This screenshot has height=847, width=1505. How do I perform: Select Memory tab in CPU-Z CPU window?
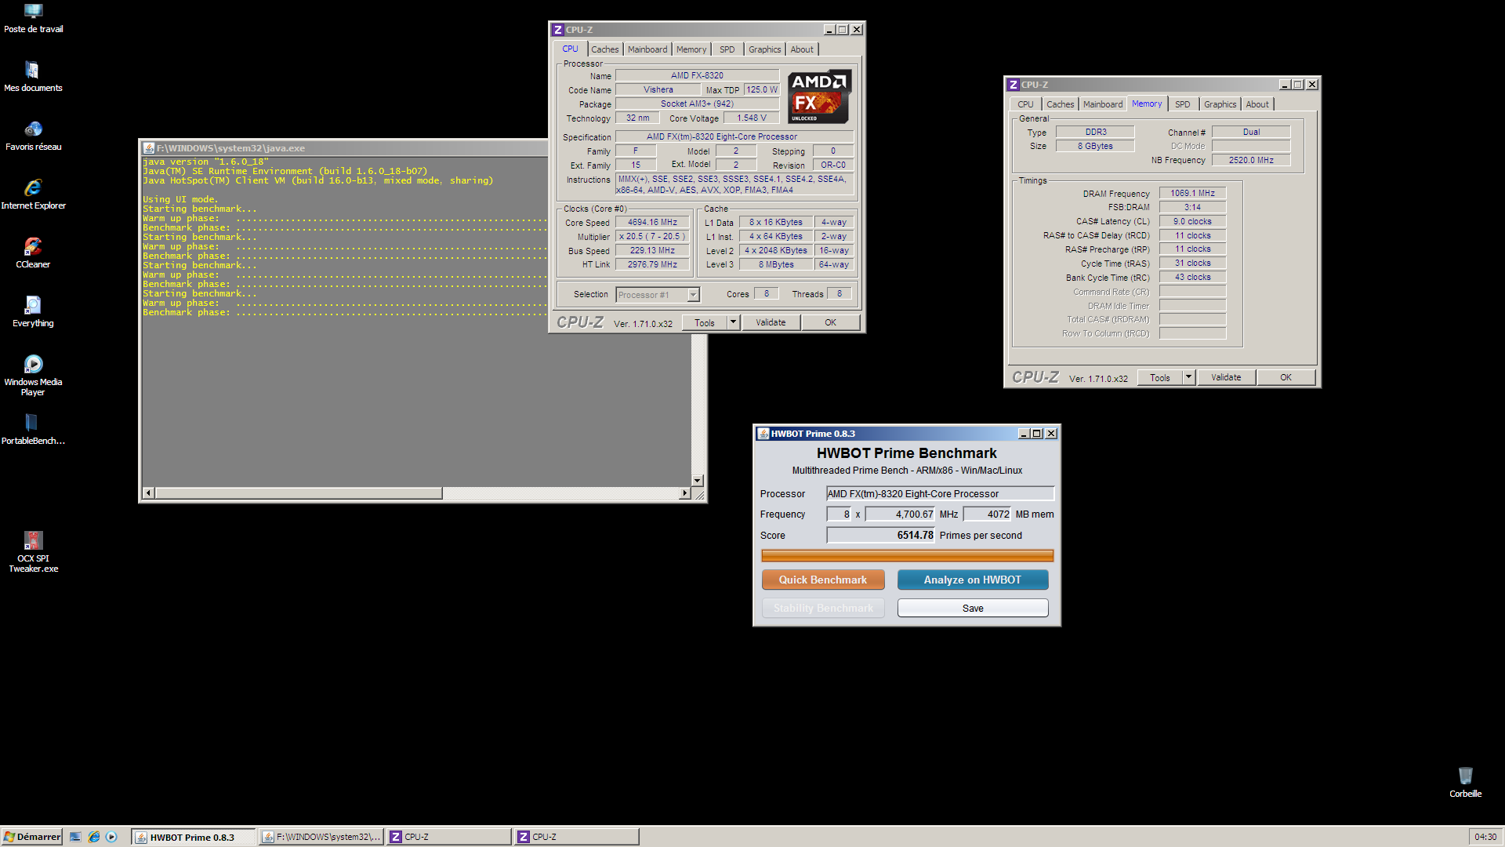691,49
